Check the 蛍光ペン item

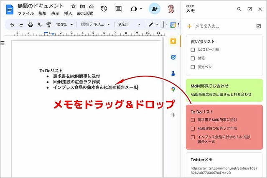pos(193,67)
